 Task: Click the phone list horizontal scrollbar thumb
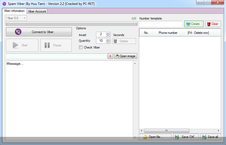[x=166, y=131]
